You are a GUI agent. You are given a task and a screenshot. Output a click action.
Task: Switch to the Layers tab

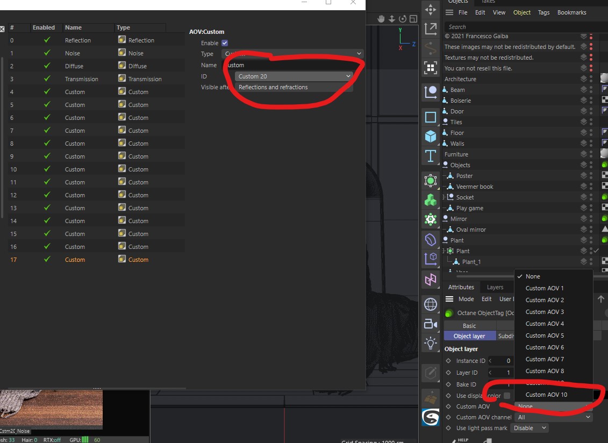tap(495, 287)
